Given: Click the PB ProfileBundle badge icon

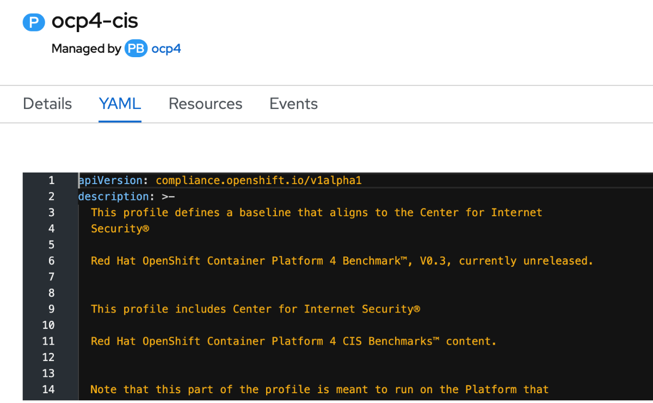Looking at the screenshot, I should [135, 48].
